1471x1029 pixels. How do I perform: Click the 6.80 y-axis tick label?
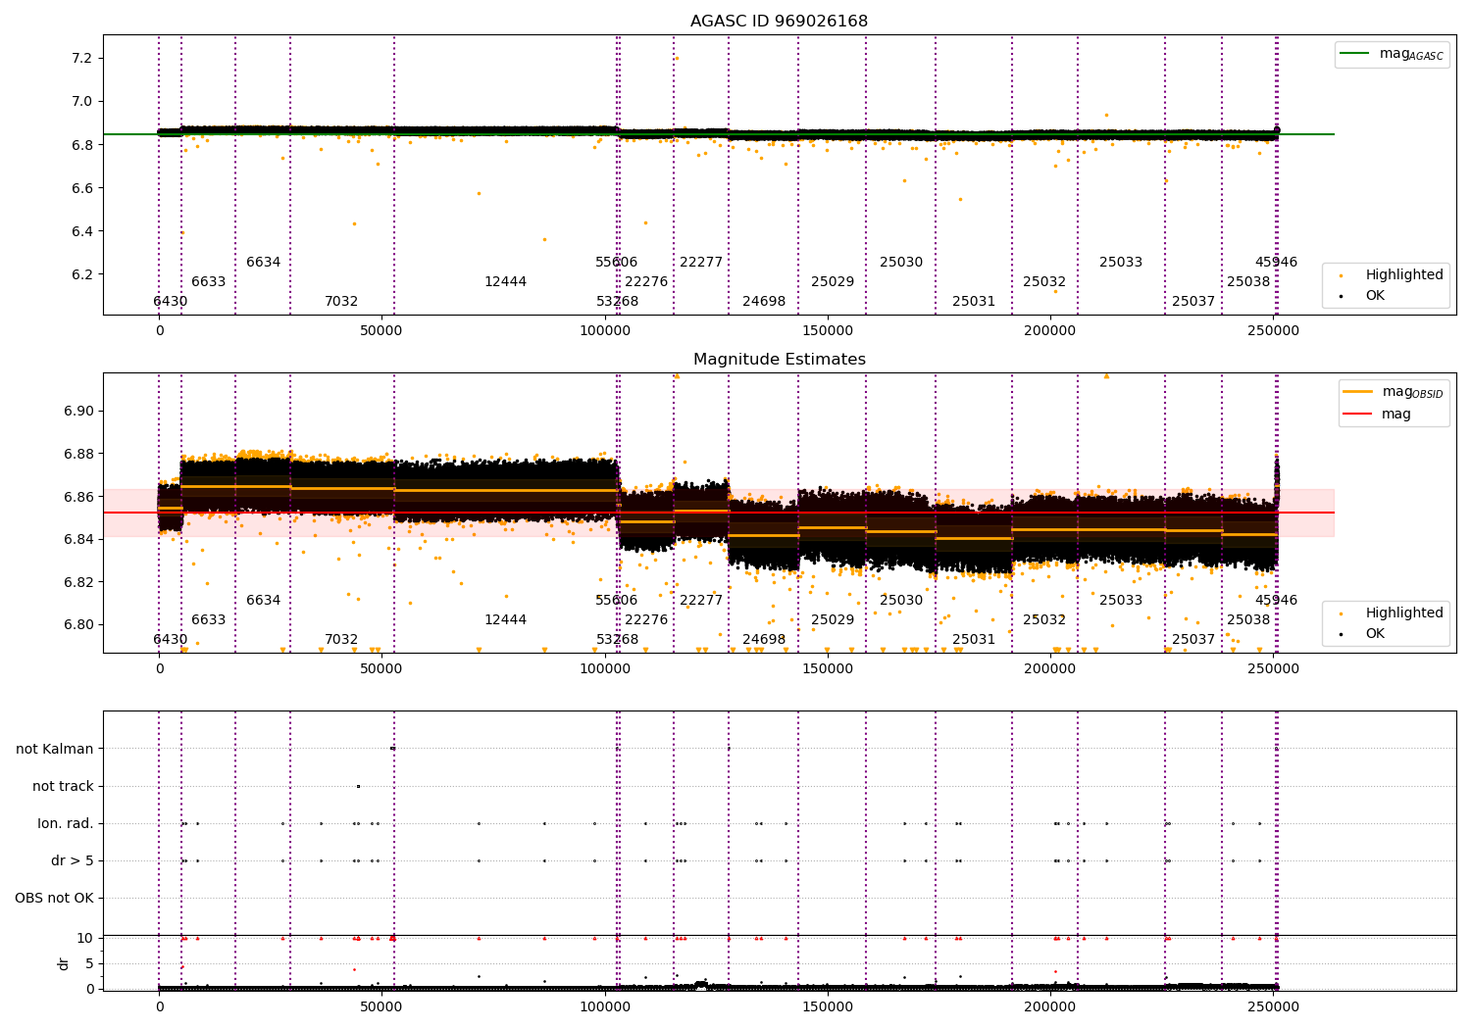78,624
